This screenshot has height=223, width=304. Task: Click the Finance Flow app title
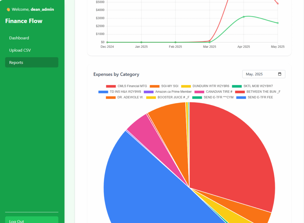(24, 21)
